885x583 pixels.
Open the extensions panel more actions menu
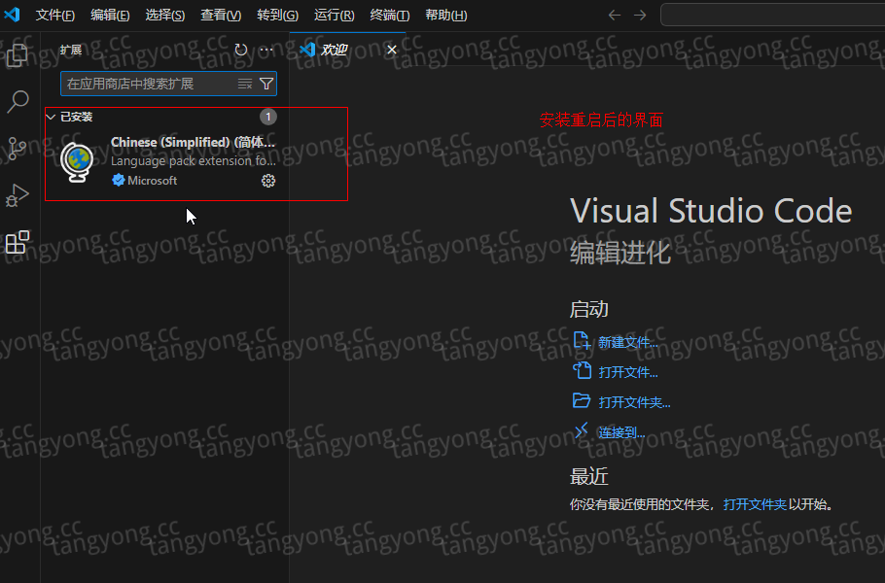pyautogui.click(x=266, y=51)
